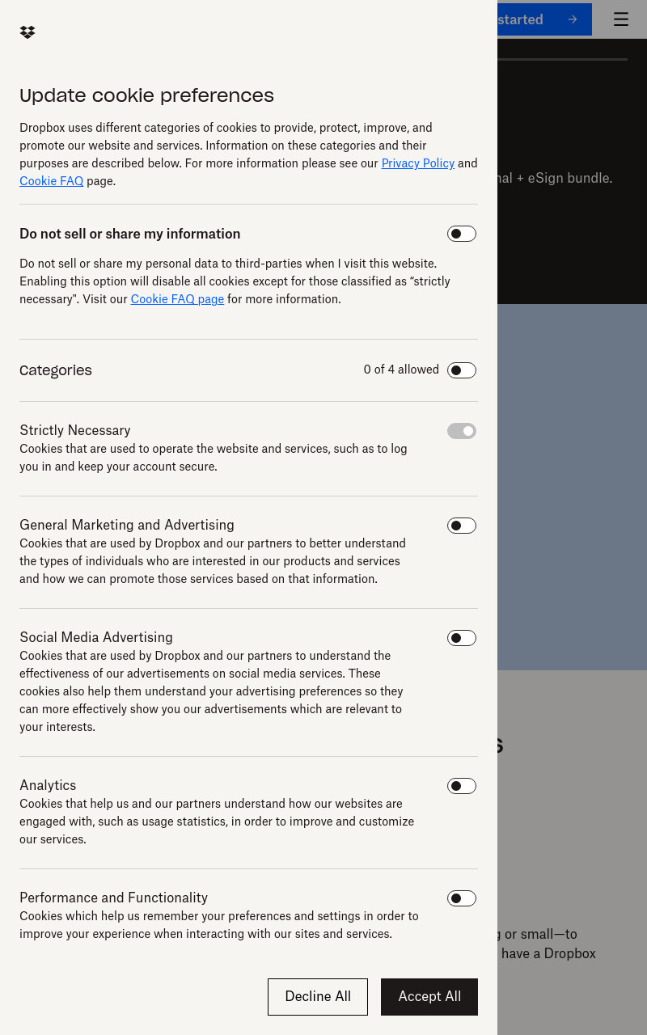Click Accept All button

click(429, 997)
